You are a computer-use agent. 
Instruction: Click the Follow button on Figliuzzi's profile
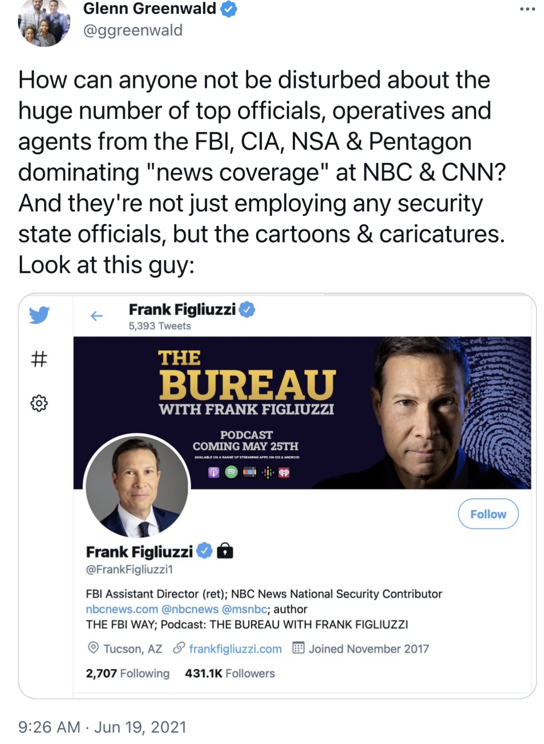(488, 514)
